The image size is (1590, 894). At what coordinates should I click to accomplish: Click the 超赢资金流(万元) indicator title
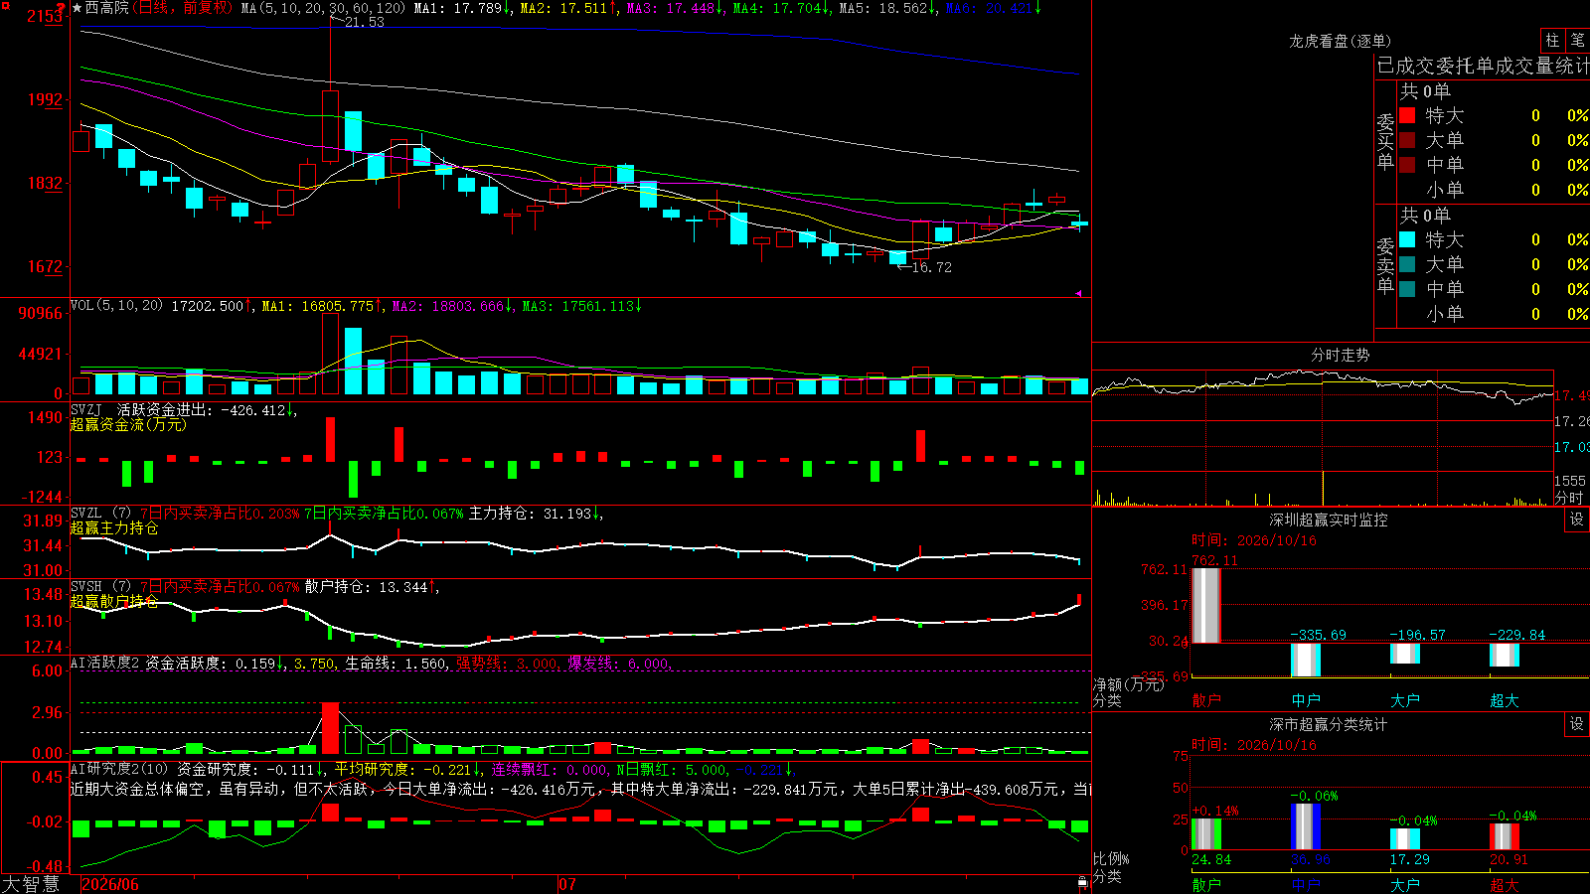128,424
